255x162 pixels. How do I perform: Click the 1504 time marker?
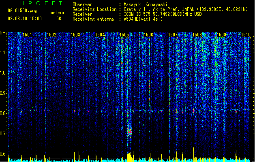100,35
